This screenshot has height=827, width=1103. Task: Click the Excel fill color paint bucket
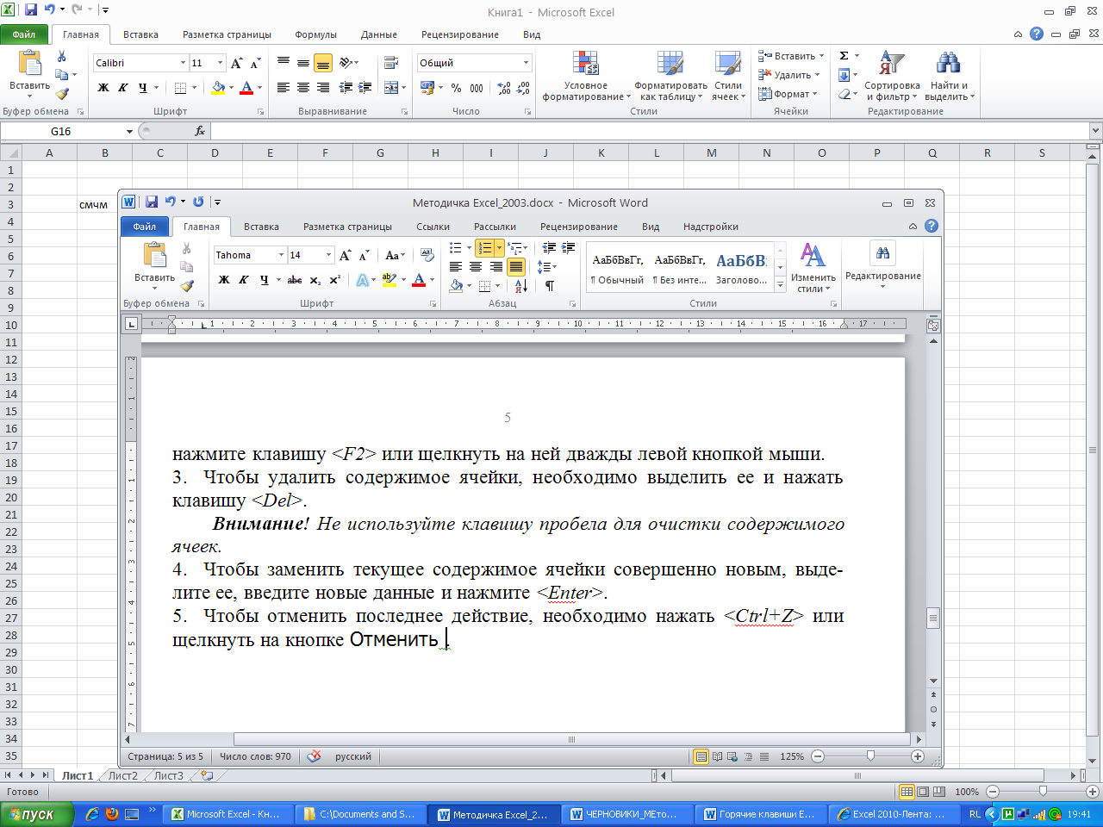click(x=218, y=88)
